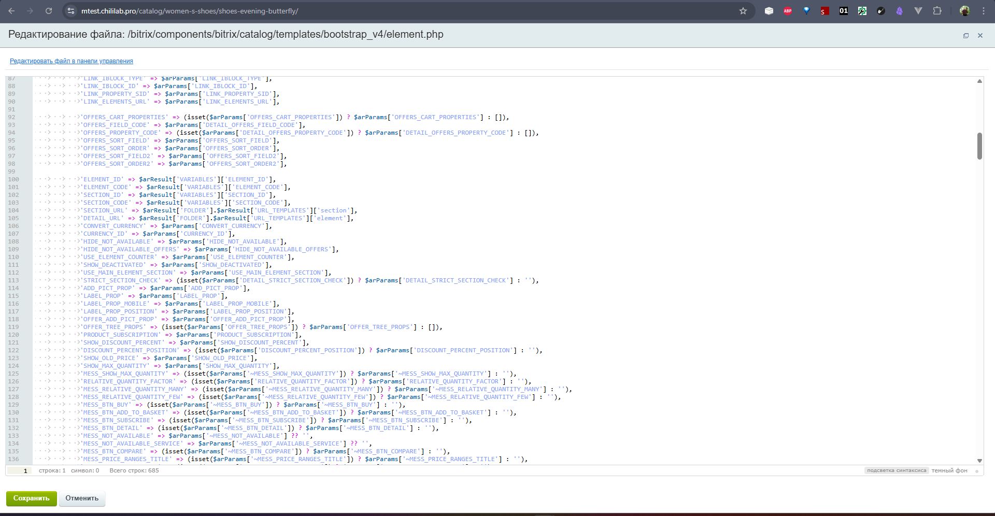Bookmark this page with the star icon
Image resolution: width=995 pixels, height=516 pixels.
tap(743, 11)
